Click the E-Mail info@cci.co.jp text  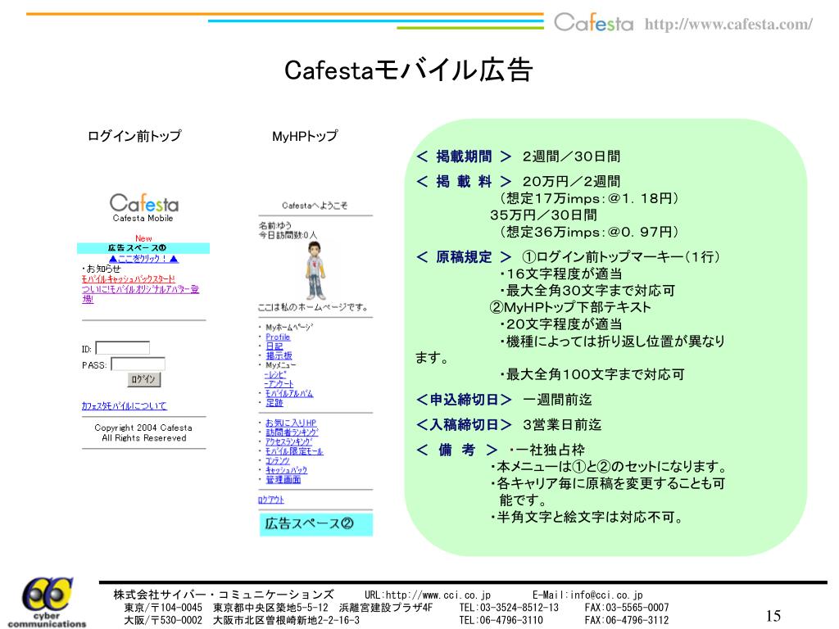(x=587, y=595)
